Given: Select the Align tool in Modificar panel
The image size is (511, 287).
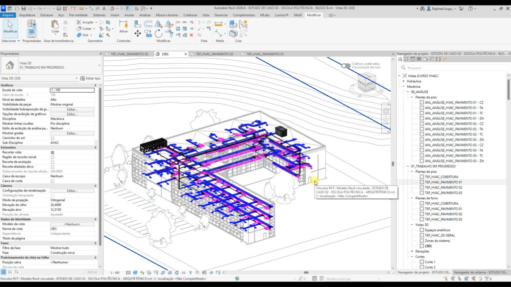Looking at the screenshot, I should (138, 24).
